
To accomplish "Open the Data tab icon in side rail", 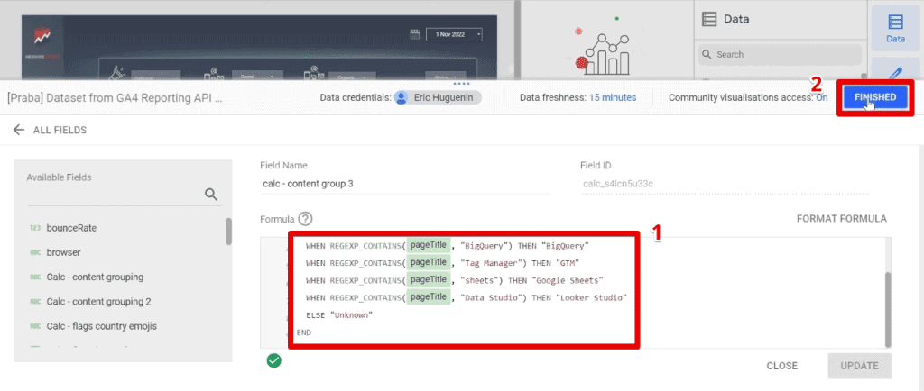I will pyautogui.click(x=895, y=28).
